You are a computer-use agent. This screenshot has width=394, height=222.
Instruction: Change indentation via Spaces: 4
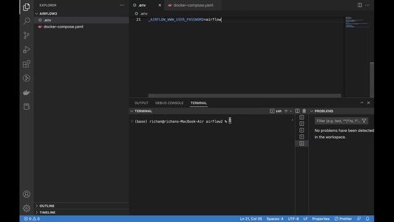coord(275,219)
